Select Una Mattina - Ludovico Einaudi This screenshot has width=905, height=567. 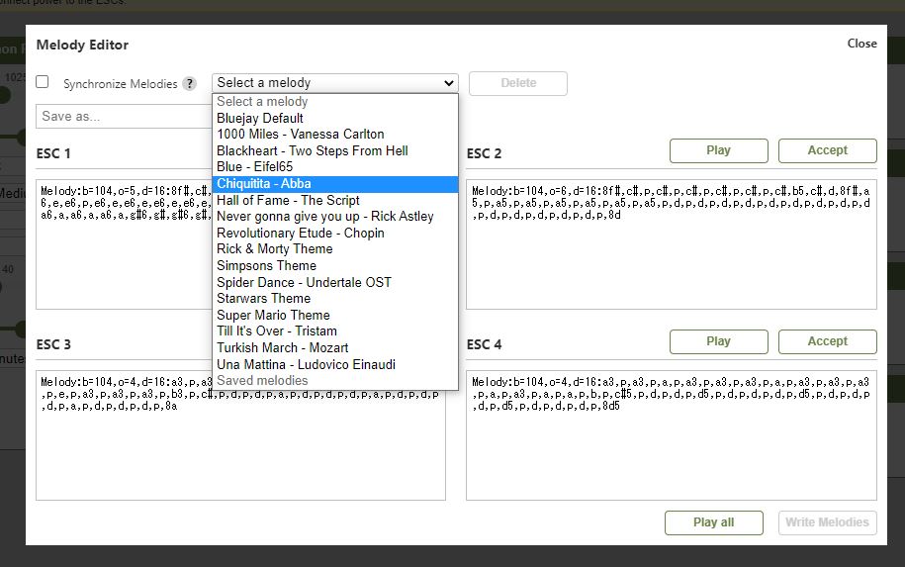[x=335, y=365]
